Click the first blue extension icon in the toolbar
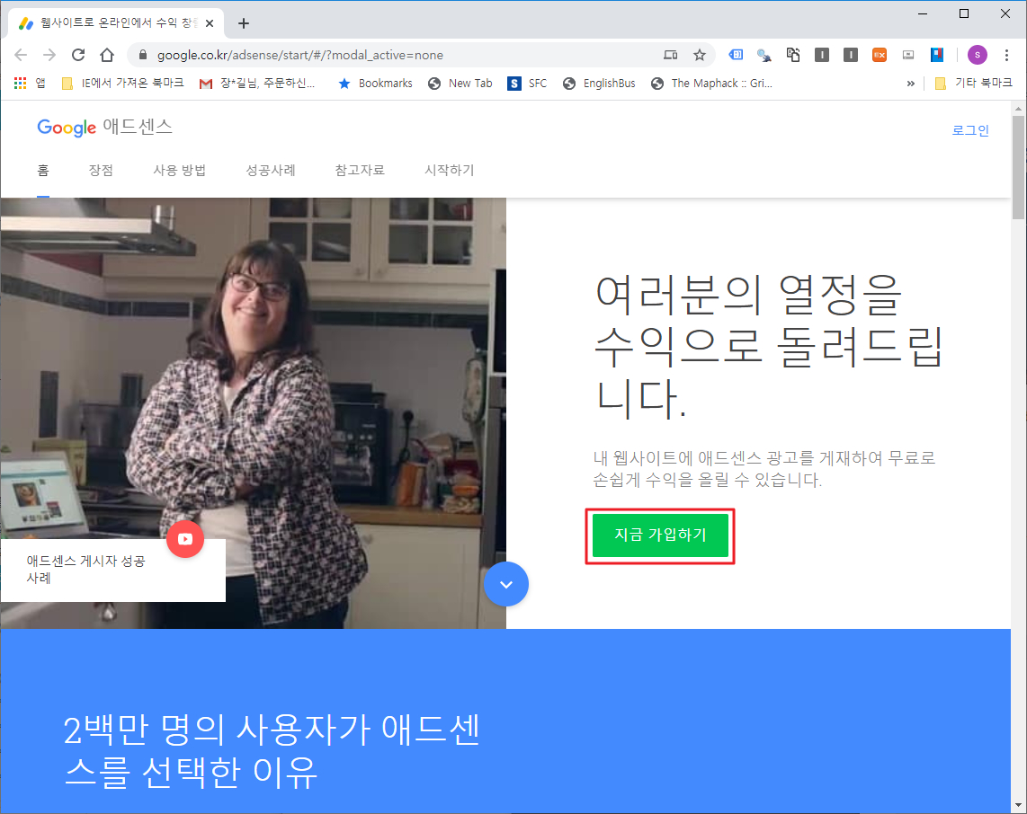Viewport: 1027px width, 814px height. (x=736, y=55)
